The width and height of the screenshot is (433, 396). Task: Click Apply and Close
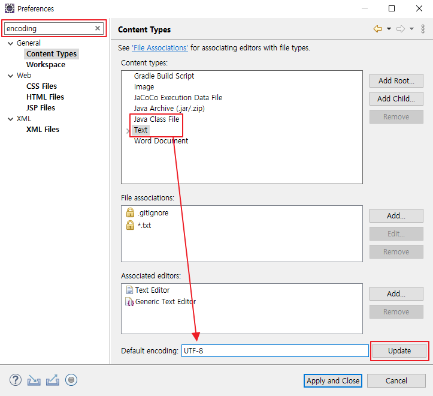pos(333,381)
